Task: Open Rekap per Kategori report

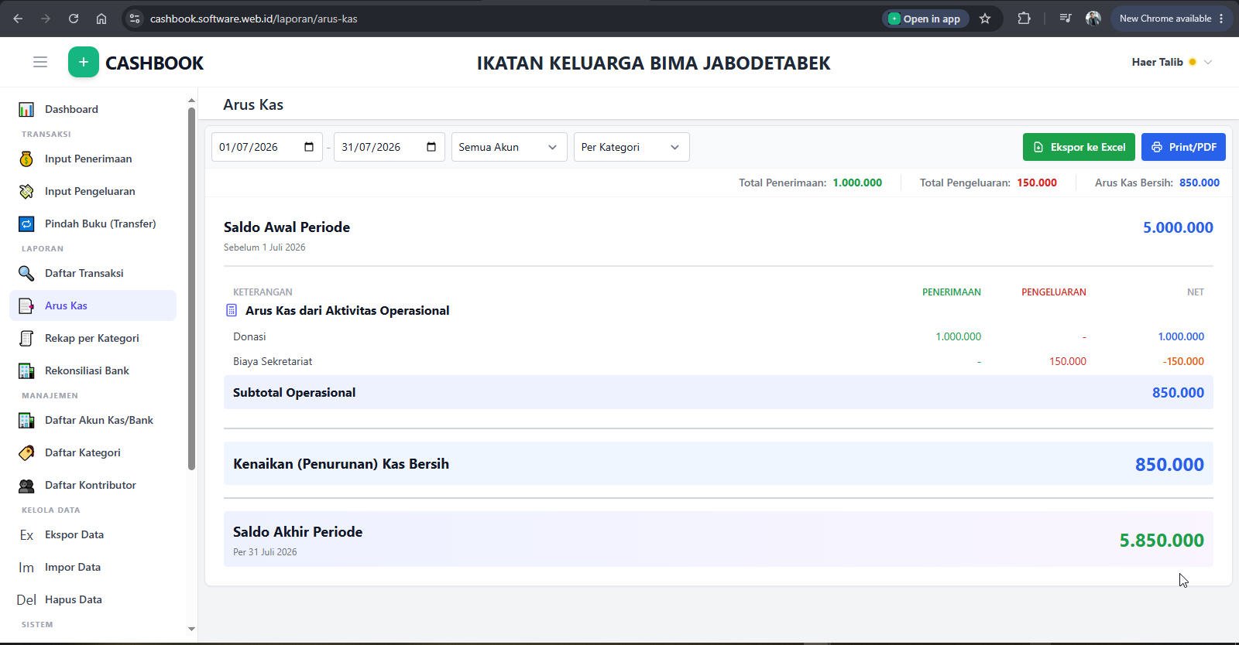Action: click(x=93, y=338)
